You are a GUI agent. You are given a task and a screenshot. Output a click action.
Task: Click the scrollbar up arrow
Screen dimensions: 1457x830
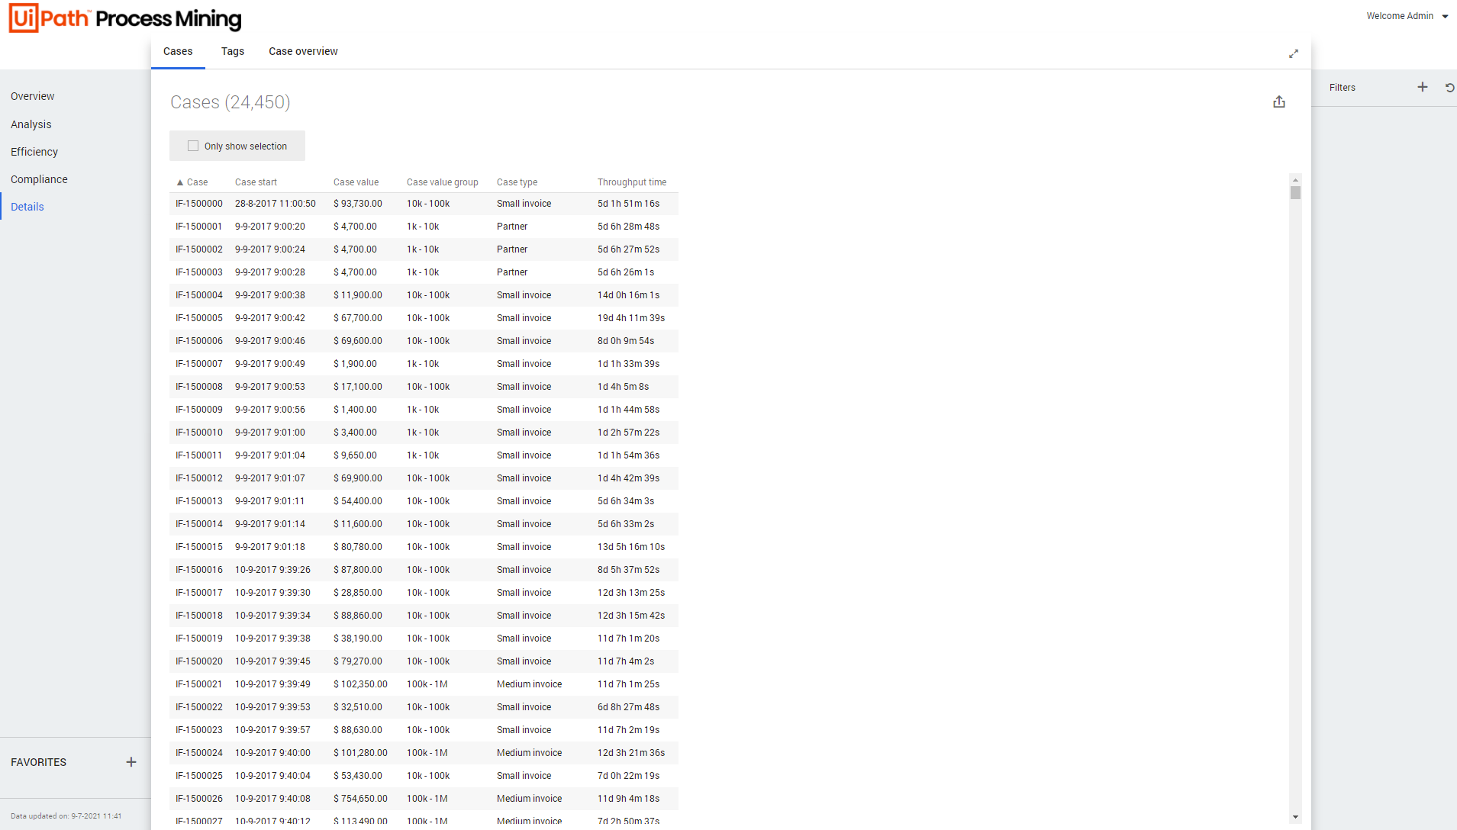[x=1295, y=181]
